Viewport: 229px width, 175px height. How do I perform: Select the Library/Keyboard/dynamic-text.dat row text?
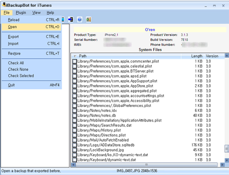point(107,160)
